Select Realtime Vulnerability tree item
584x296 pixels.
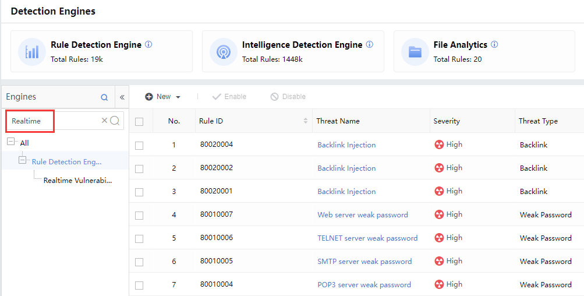77,181
